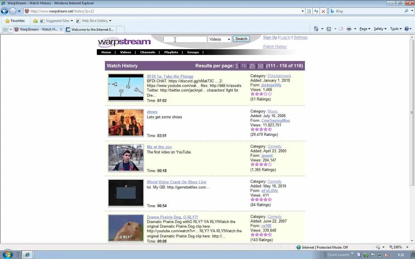Viewport: 415px width, 259px height.
Task: Expand the Web Slice Gallery dropdown
Action: pyautogui.click(x=110, y=21)
